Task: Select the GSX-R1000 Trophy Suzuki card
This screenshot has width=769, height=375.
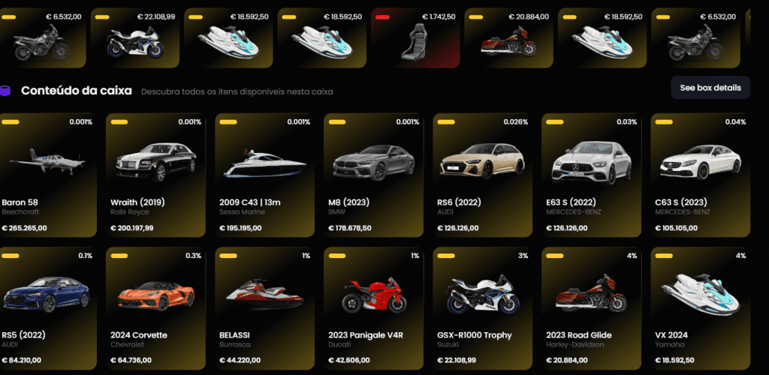Action: pos(483,308)
